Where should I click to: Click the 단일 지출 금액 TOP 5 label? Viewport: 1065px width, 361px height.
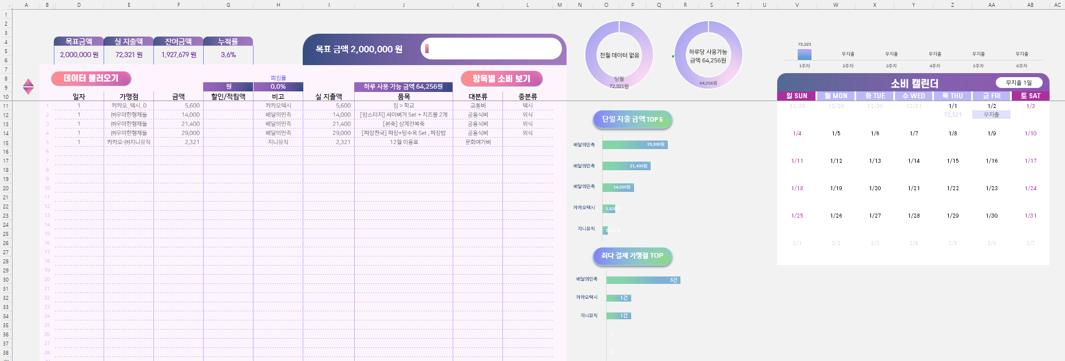pos(632,119)
